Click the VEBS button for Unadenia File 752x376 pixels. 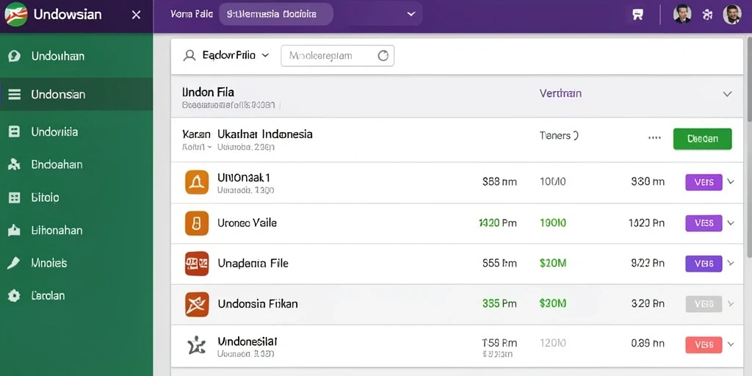704,264
